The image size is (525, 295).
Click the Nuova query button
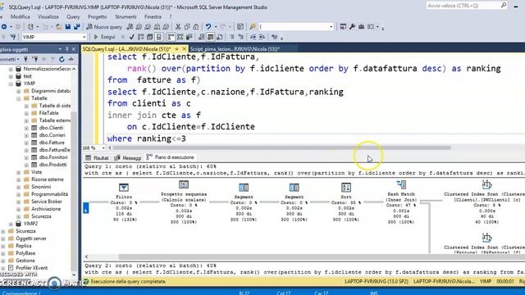(x=104, y=27)
